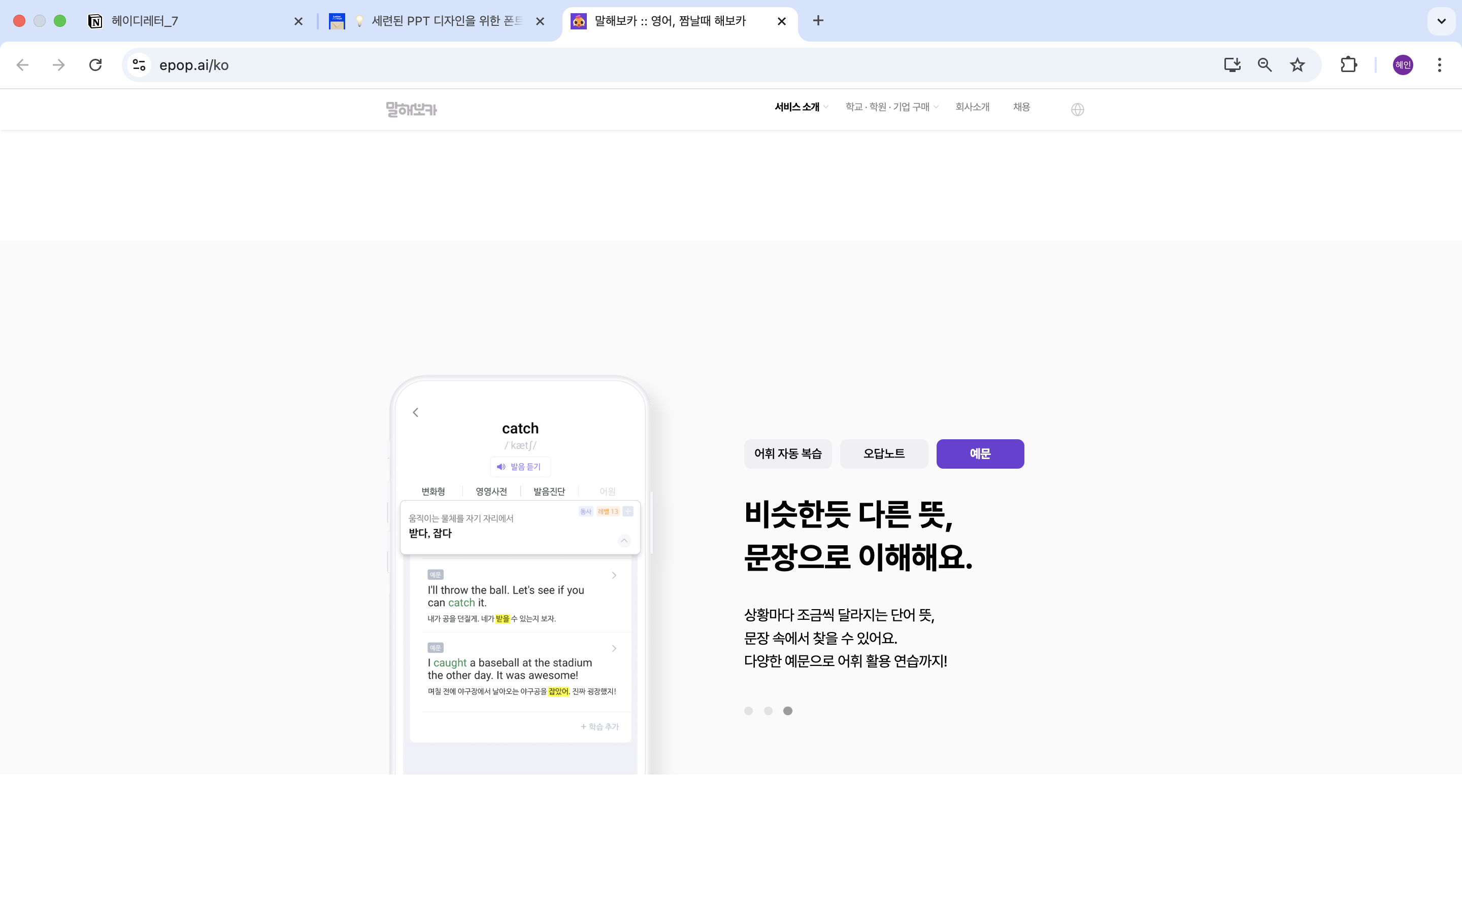Click + 학습 추가 link
This screenshot has height=913, width=1462.
click(600, 726)
